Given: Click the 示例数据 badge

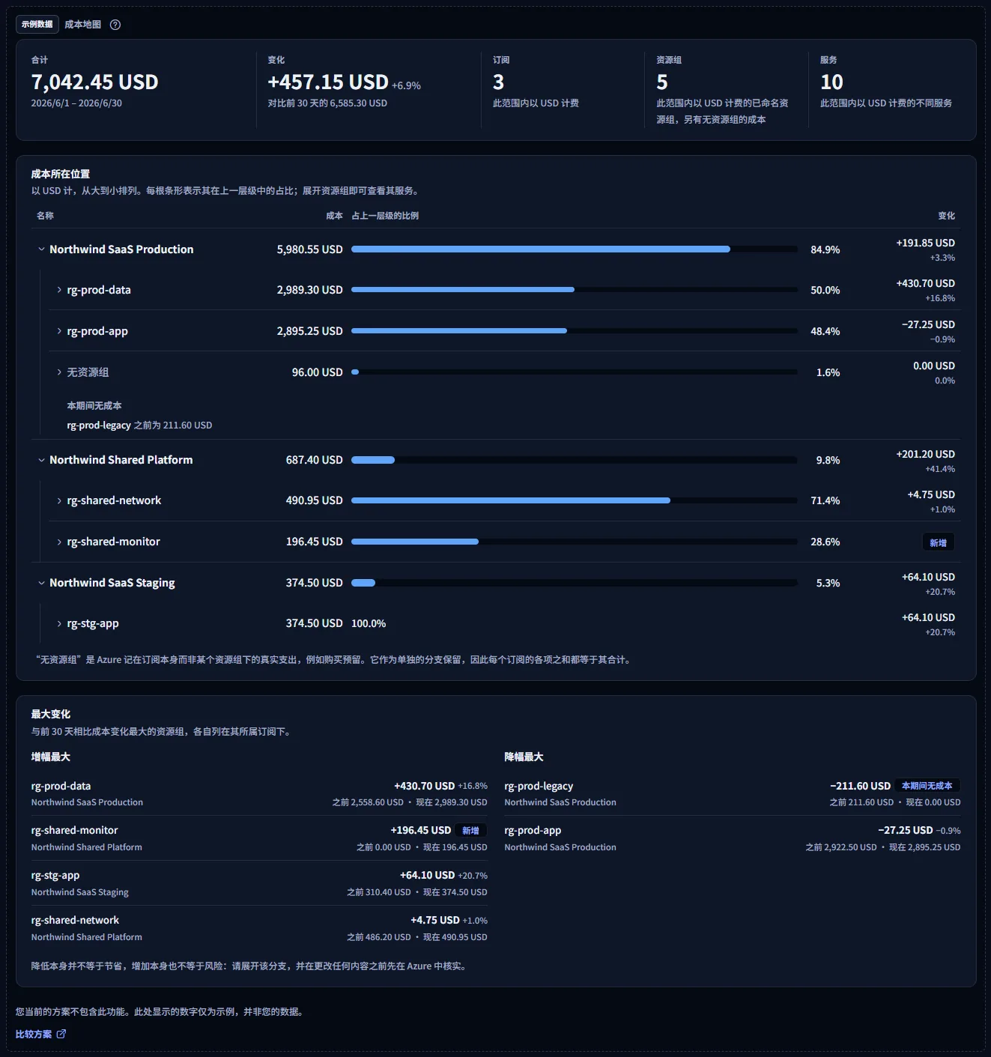Looking at the screenshot, I should coord(37,24).
